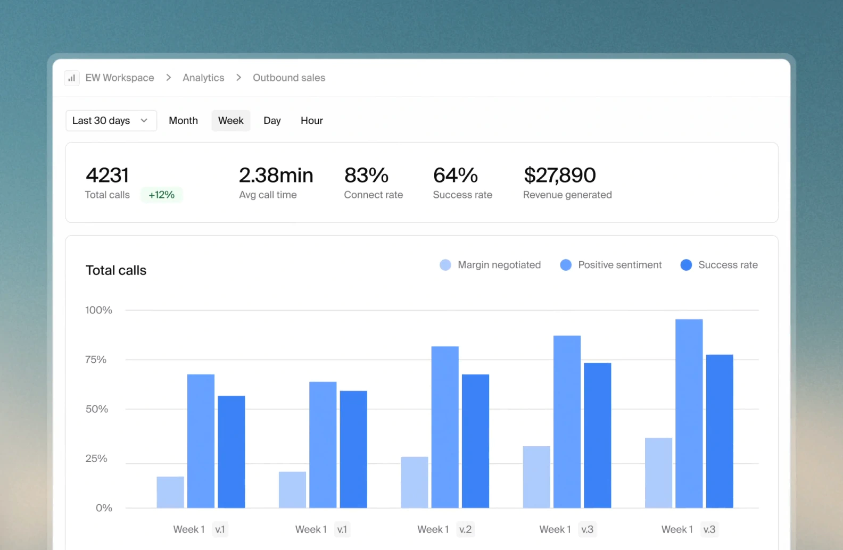The image size is (843, 550).
Task: Click the bar chart workspace icon
Action: [72, 78]
